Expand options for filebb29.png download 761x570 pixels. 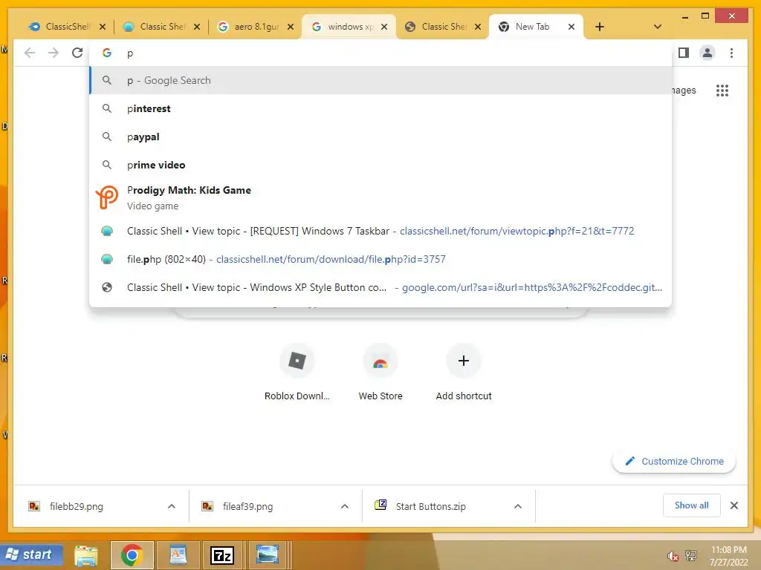172,506
